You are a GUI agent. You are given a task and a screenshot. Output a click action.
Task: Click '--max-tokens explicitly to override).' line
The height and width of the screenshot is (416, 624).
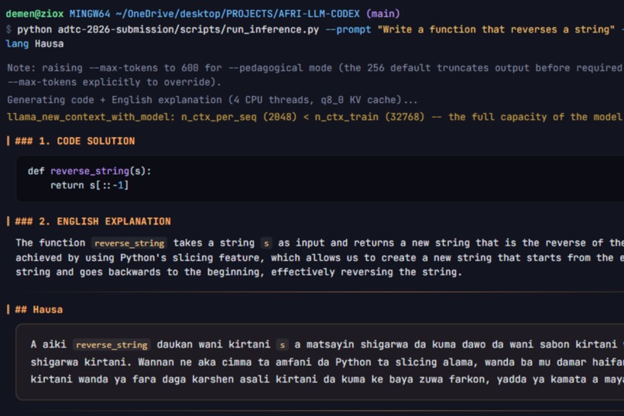115,82
